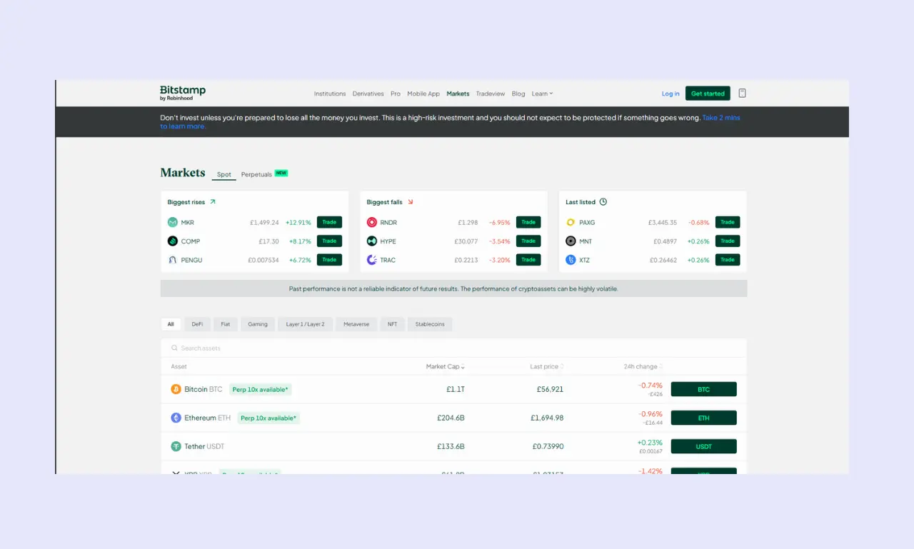This screenshot has height=549, width=914.
Task: Click Ethereum's Perp 10x available badge
Action: pos(268,418)
